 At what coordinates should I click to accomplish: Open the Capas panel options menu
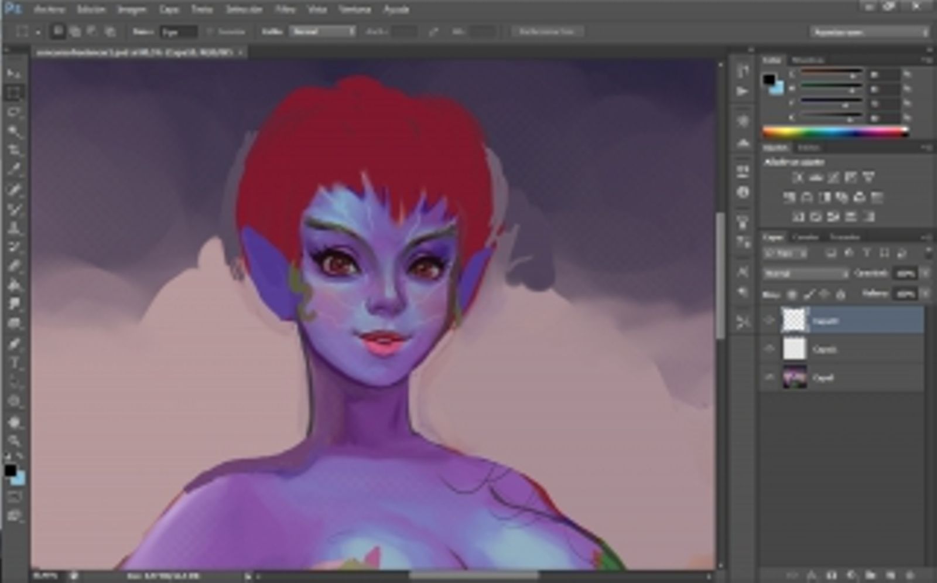point(927,237)
